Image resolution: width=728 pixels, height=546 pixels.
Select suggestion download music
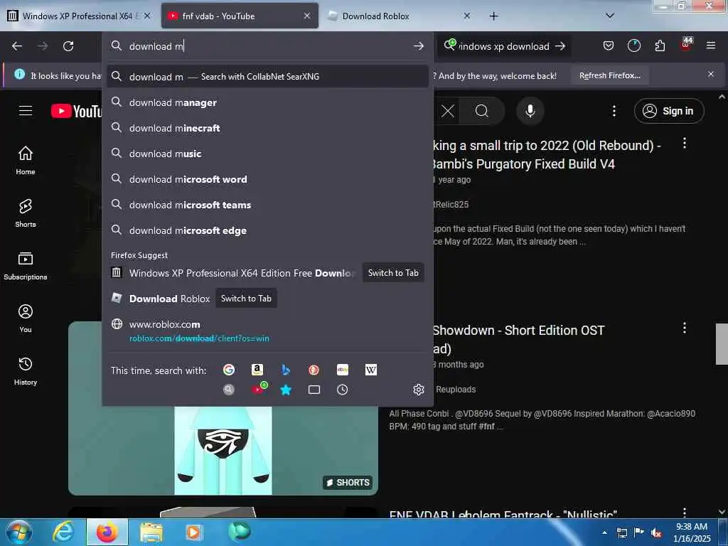coord(267,154)
